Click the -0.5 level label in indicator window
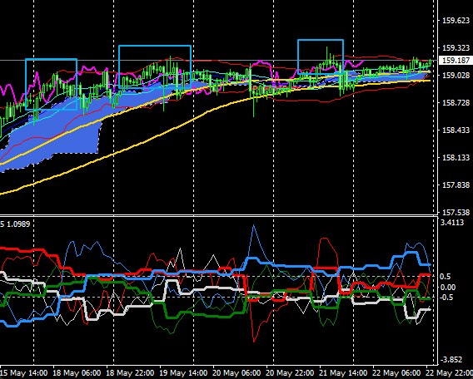Viewport: 473px width, 379px height. point(446,297)
